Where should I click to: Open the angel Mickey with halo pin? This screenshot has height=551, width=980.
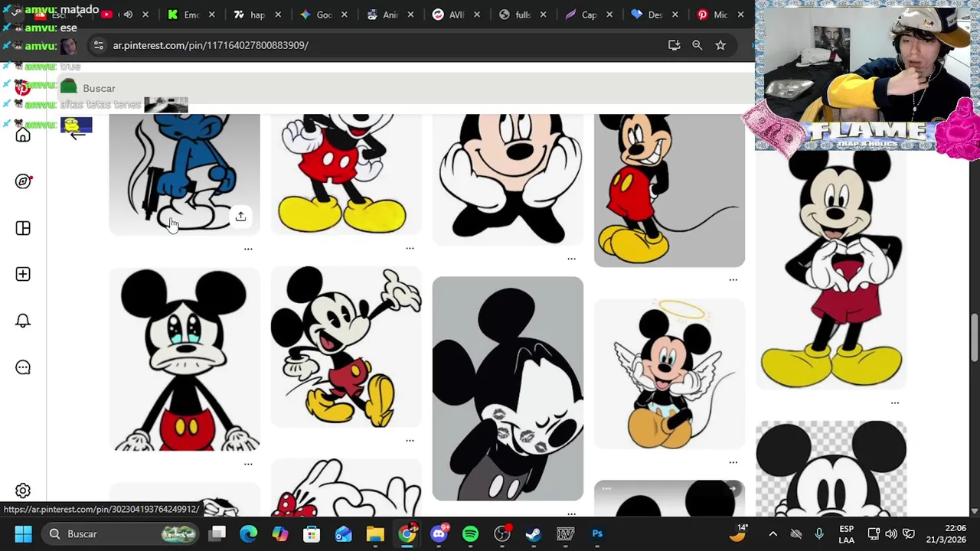coord(669,374)
